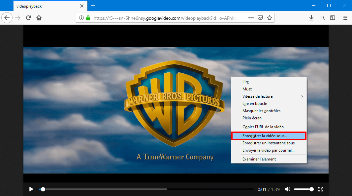This screenshot has width=352, height=196.
Task: Expand Vitesse de lecture submenu
Action: pos(269,96)
